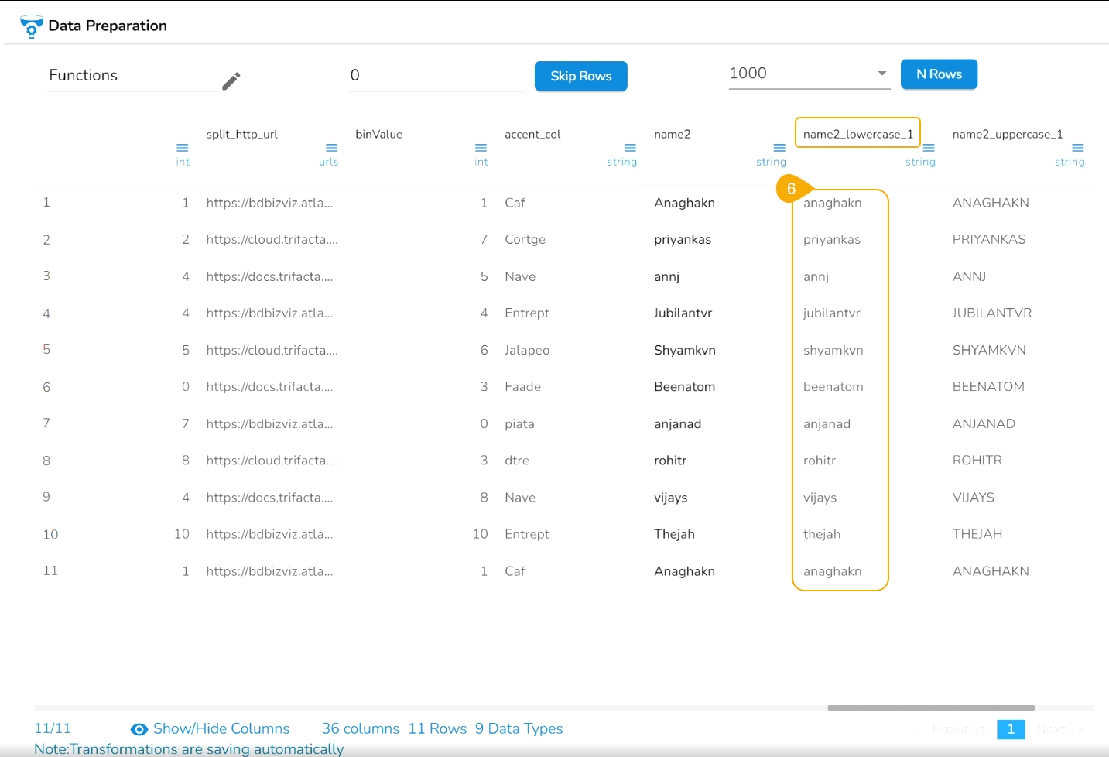Click the 36 columns summary link
The width and height of the screenshot is (1109, 757).
point(361,728)
